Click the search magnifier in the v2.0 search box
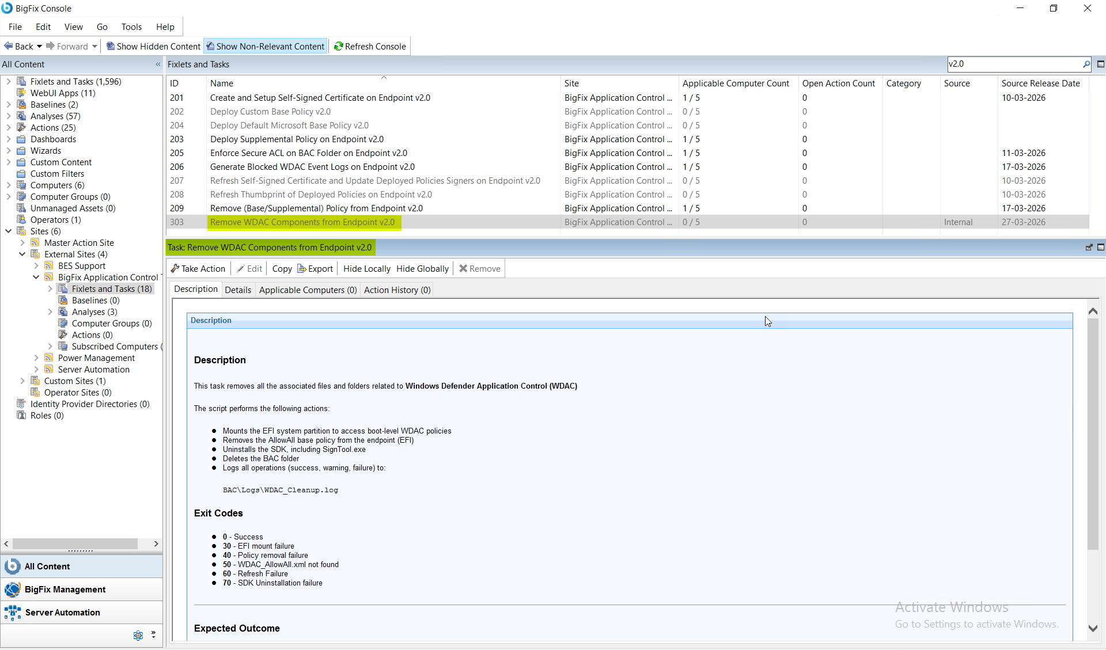1106x650 pixels. pos(1086,64)
